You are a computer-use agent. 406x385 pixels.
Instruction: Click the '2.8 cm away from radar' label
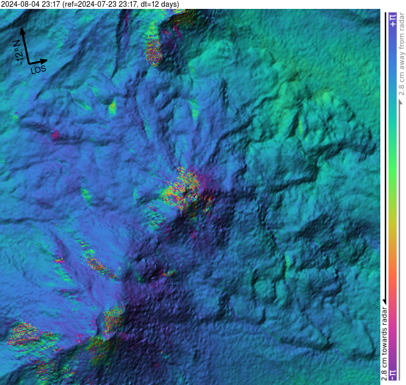pyautogui.click(x=401, y=54)
